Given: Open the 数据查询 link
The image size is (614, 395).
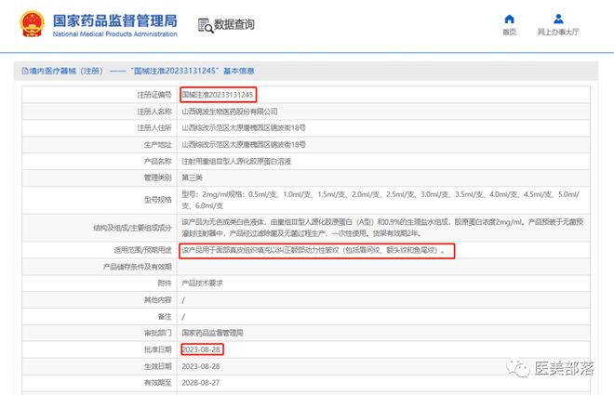Looking at the screenshot, I should tap(234, 25).
